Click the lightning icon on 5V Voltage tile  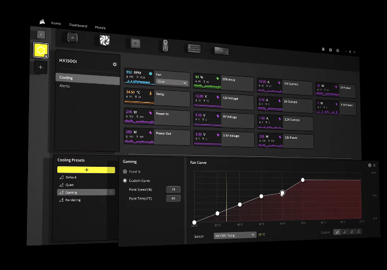click(x=218, y=116)
